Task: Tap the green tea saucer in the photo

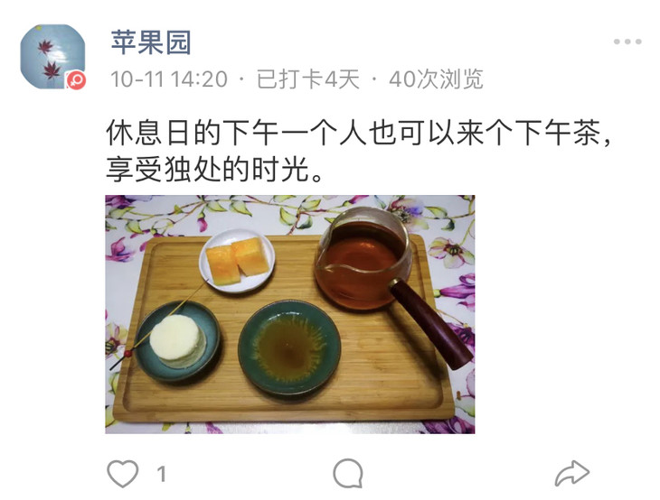Action: 289,347
